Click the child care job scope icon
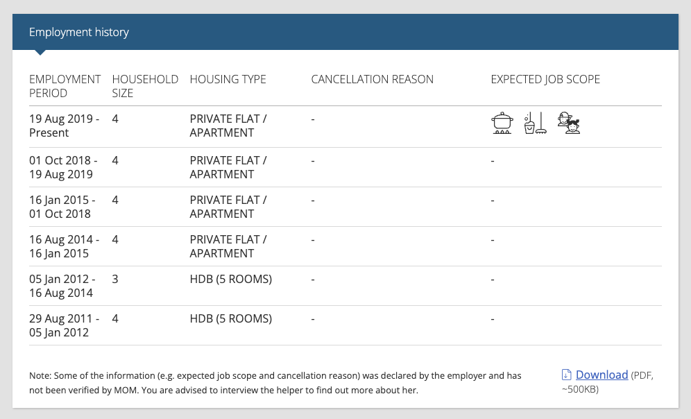Image resolution: width=691 pixels, height=419 pixels. click(x=568, y=123)
